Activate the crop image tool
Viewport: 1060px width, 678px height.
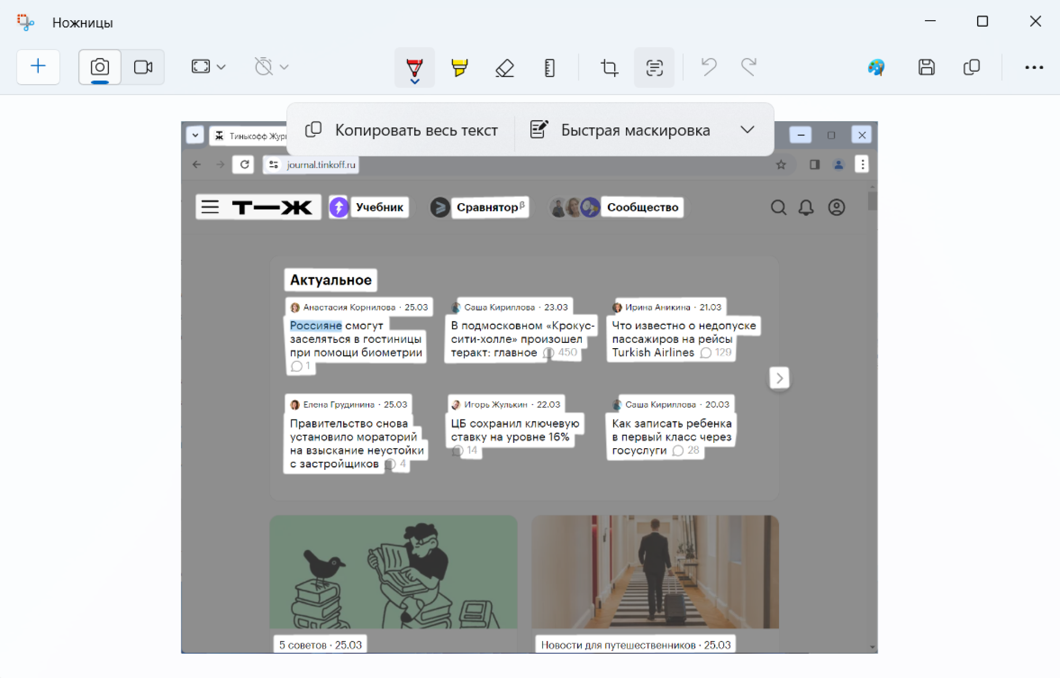click(x=609, y=68)
